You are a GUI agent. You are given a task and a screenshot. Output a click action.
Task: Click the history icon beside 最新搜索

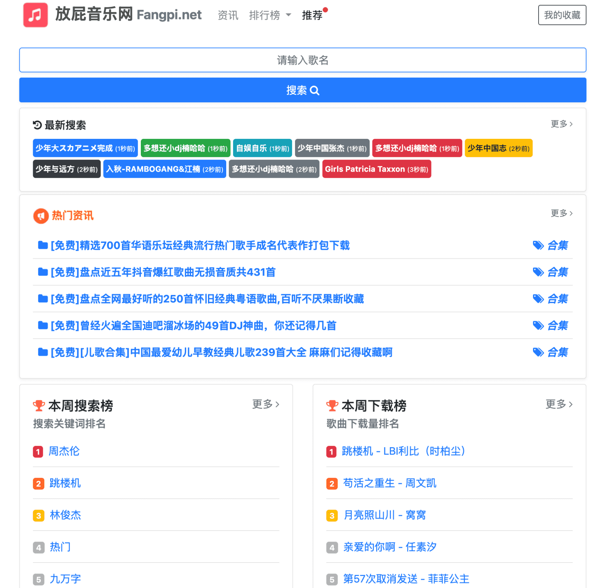37,125
